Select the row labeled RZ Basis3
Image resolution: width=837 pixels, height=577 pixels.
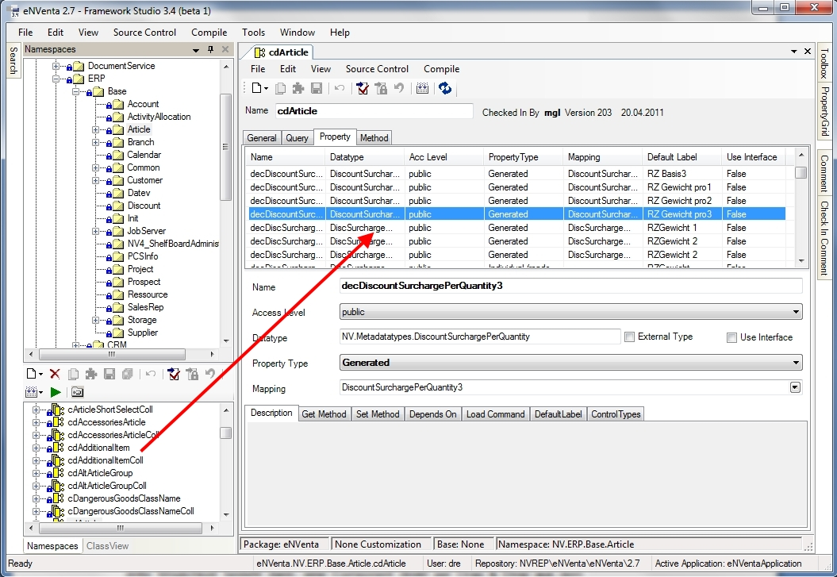(515, 174)
